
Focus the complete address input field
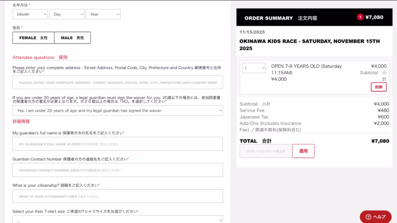(x=118, y=82)
